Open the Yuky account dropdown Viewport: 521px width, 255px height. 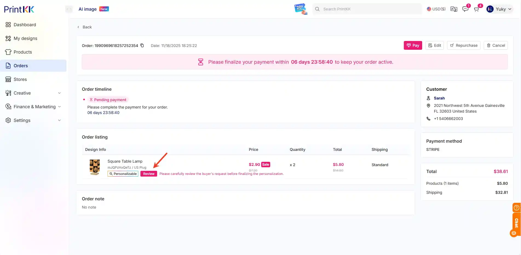[x=499, y=9]
